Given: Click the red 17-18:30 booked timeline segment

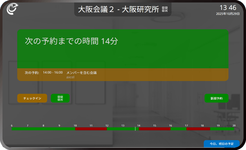Looking at the screenshot, I should (x=198, y=129).
